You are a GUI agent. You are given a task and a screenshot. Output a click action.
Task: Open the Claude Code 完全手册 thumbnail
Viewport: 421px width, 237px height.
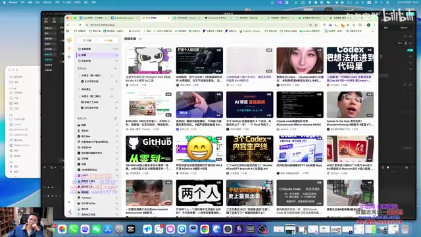tap(300, 193)
